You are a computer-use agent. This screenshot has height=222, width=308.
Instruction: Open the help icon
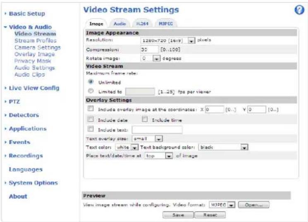point(299,10)
